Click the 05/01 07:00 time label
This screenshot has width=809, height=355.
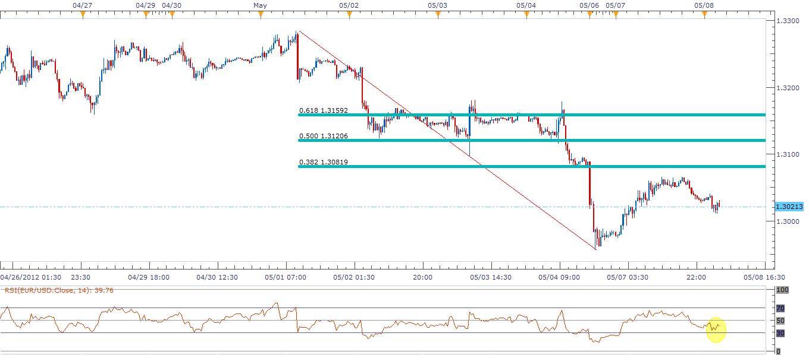(x=286, y=277)
